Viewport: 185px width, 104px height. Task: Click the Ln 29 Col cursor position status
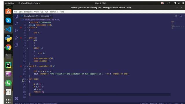click(144, 103)
